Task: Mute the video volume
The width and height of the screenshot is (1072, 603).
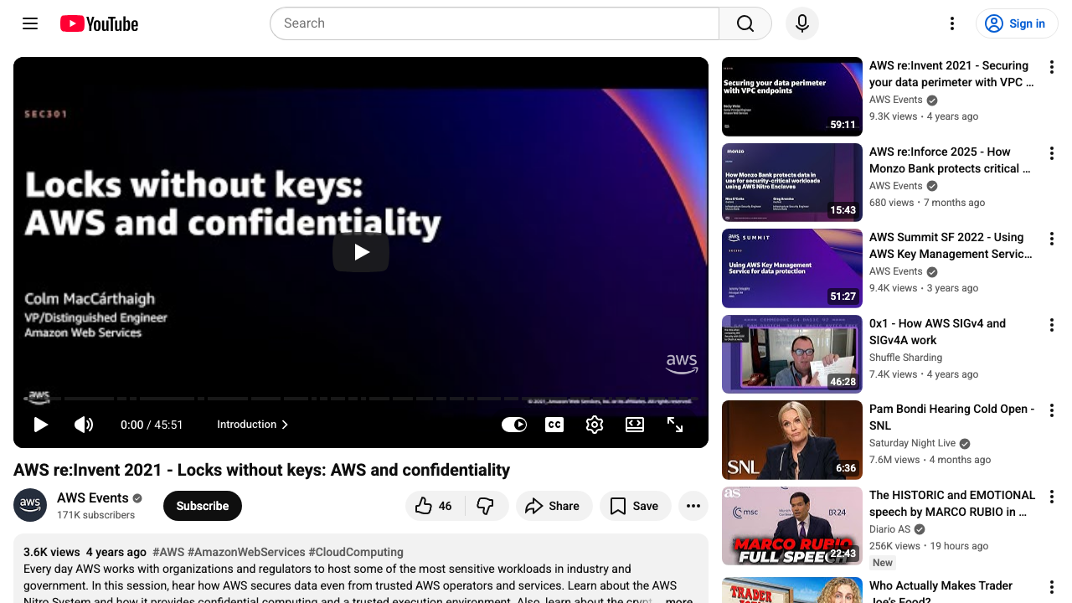Action: point(84,425)
